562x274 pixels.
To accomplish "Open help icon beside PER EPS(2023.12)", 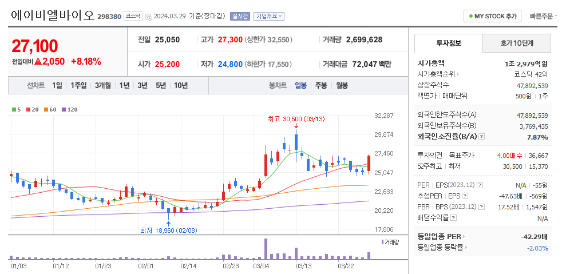I will click(x=480, y=185).
